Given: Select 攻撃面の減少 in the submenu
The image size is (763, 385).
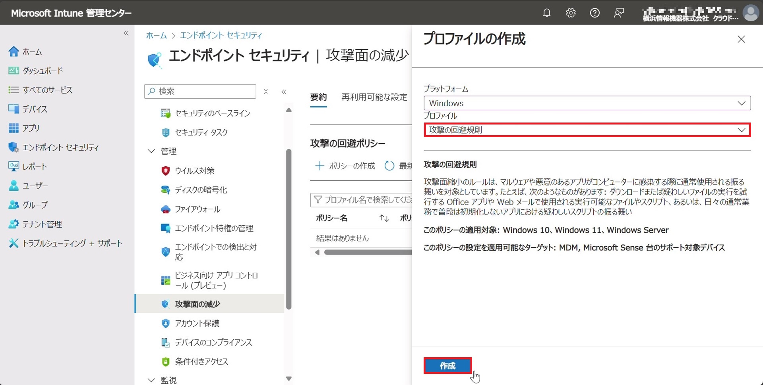Looking at the screenshot, I should 209,304.
